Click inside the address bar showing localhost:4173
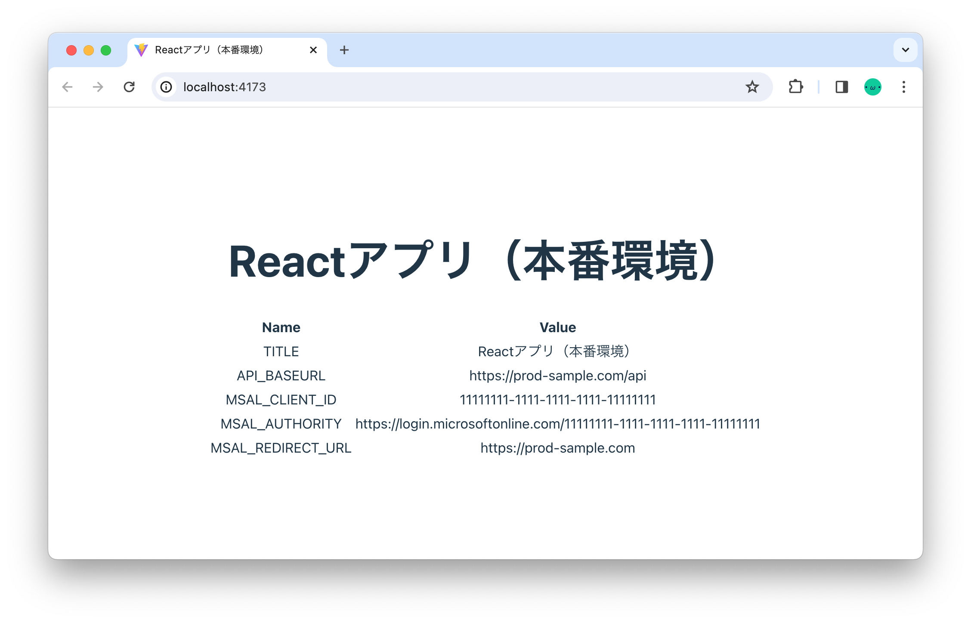Image resolution: width=971 pixels, height=623 pixels. tap(387, 87)
